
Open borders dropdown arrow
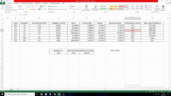(x=28, y=9)
